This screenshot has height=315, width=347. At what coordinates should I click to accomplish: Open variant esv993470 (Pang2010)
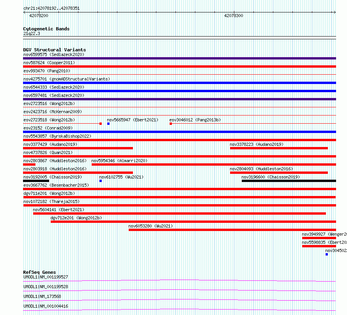(47, 71)
